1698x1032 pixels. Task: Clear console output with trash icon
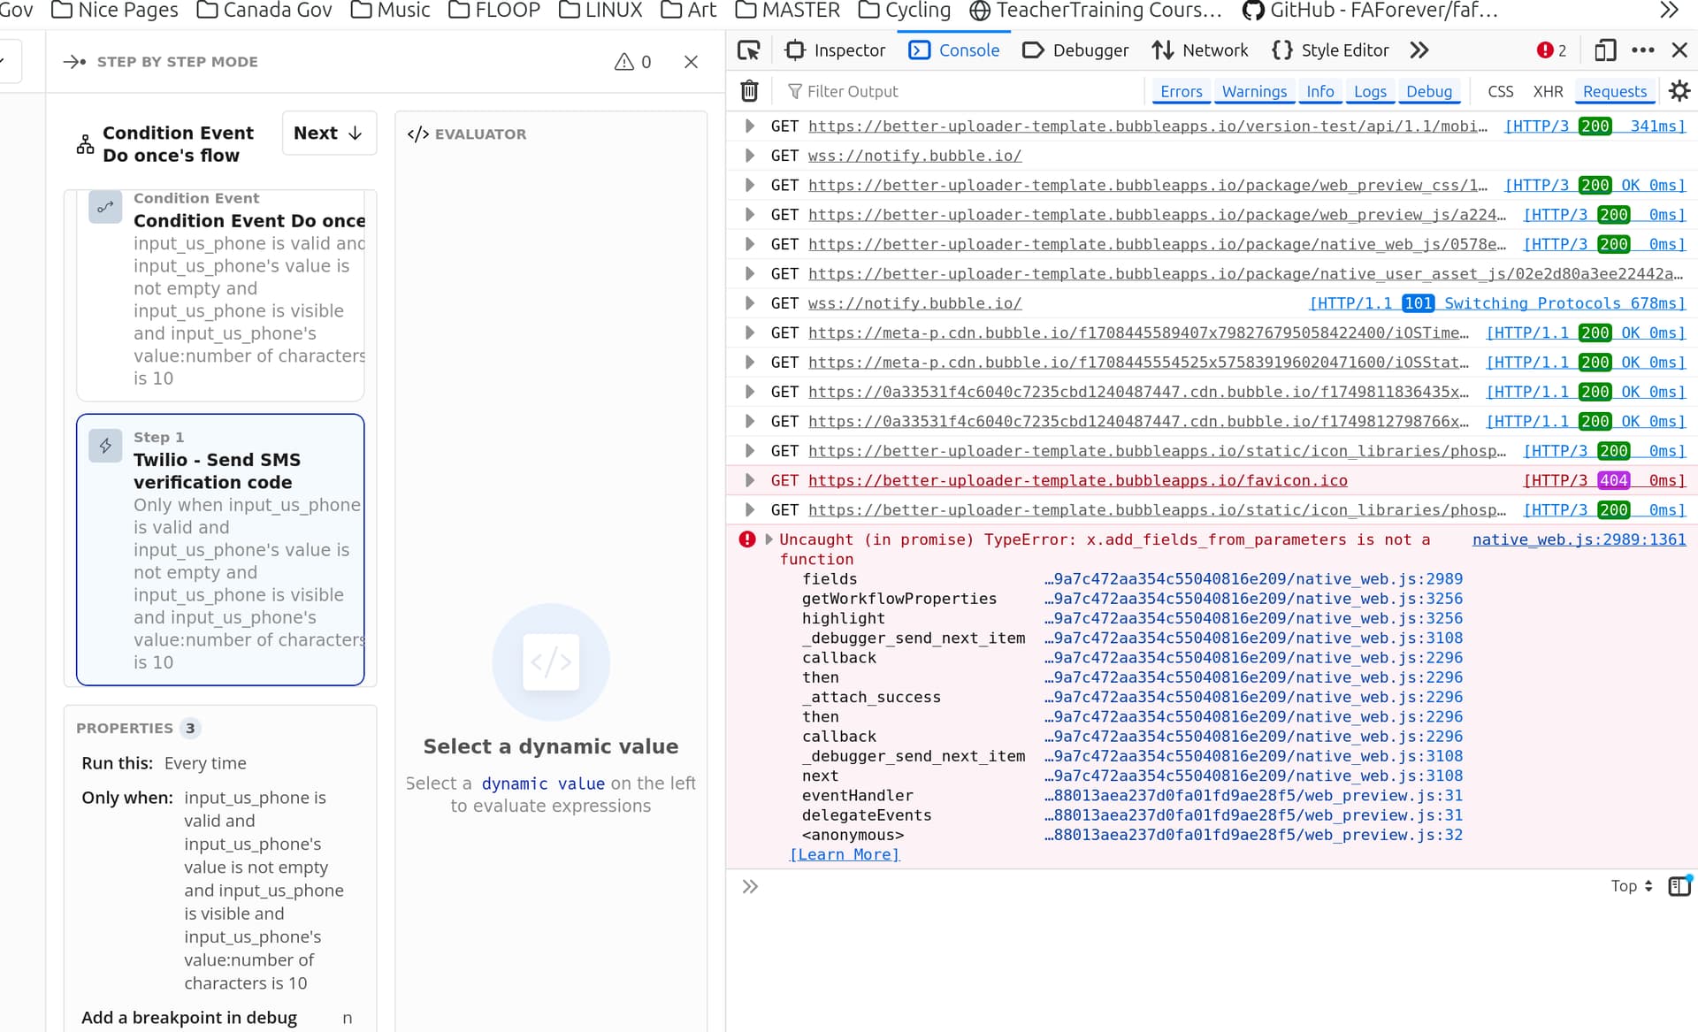click(x=749, y=91)
